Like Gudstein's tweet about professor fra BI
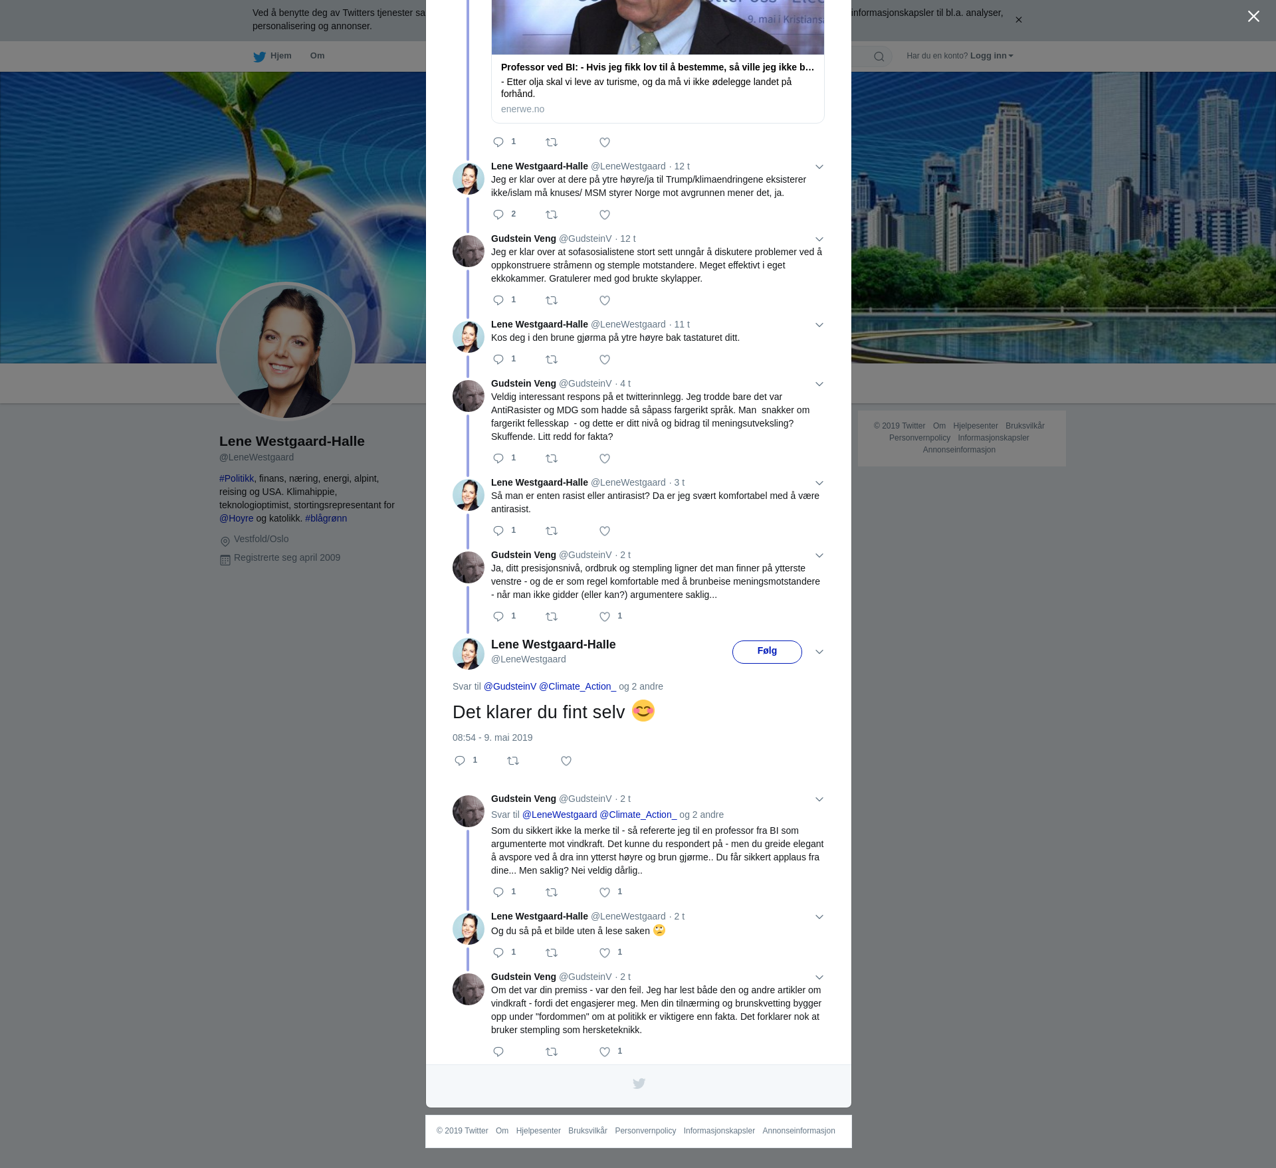Screen dimensions: 1276x1168 coord(605,892)
